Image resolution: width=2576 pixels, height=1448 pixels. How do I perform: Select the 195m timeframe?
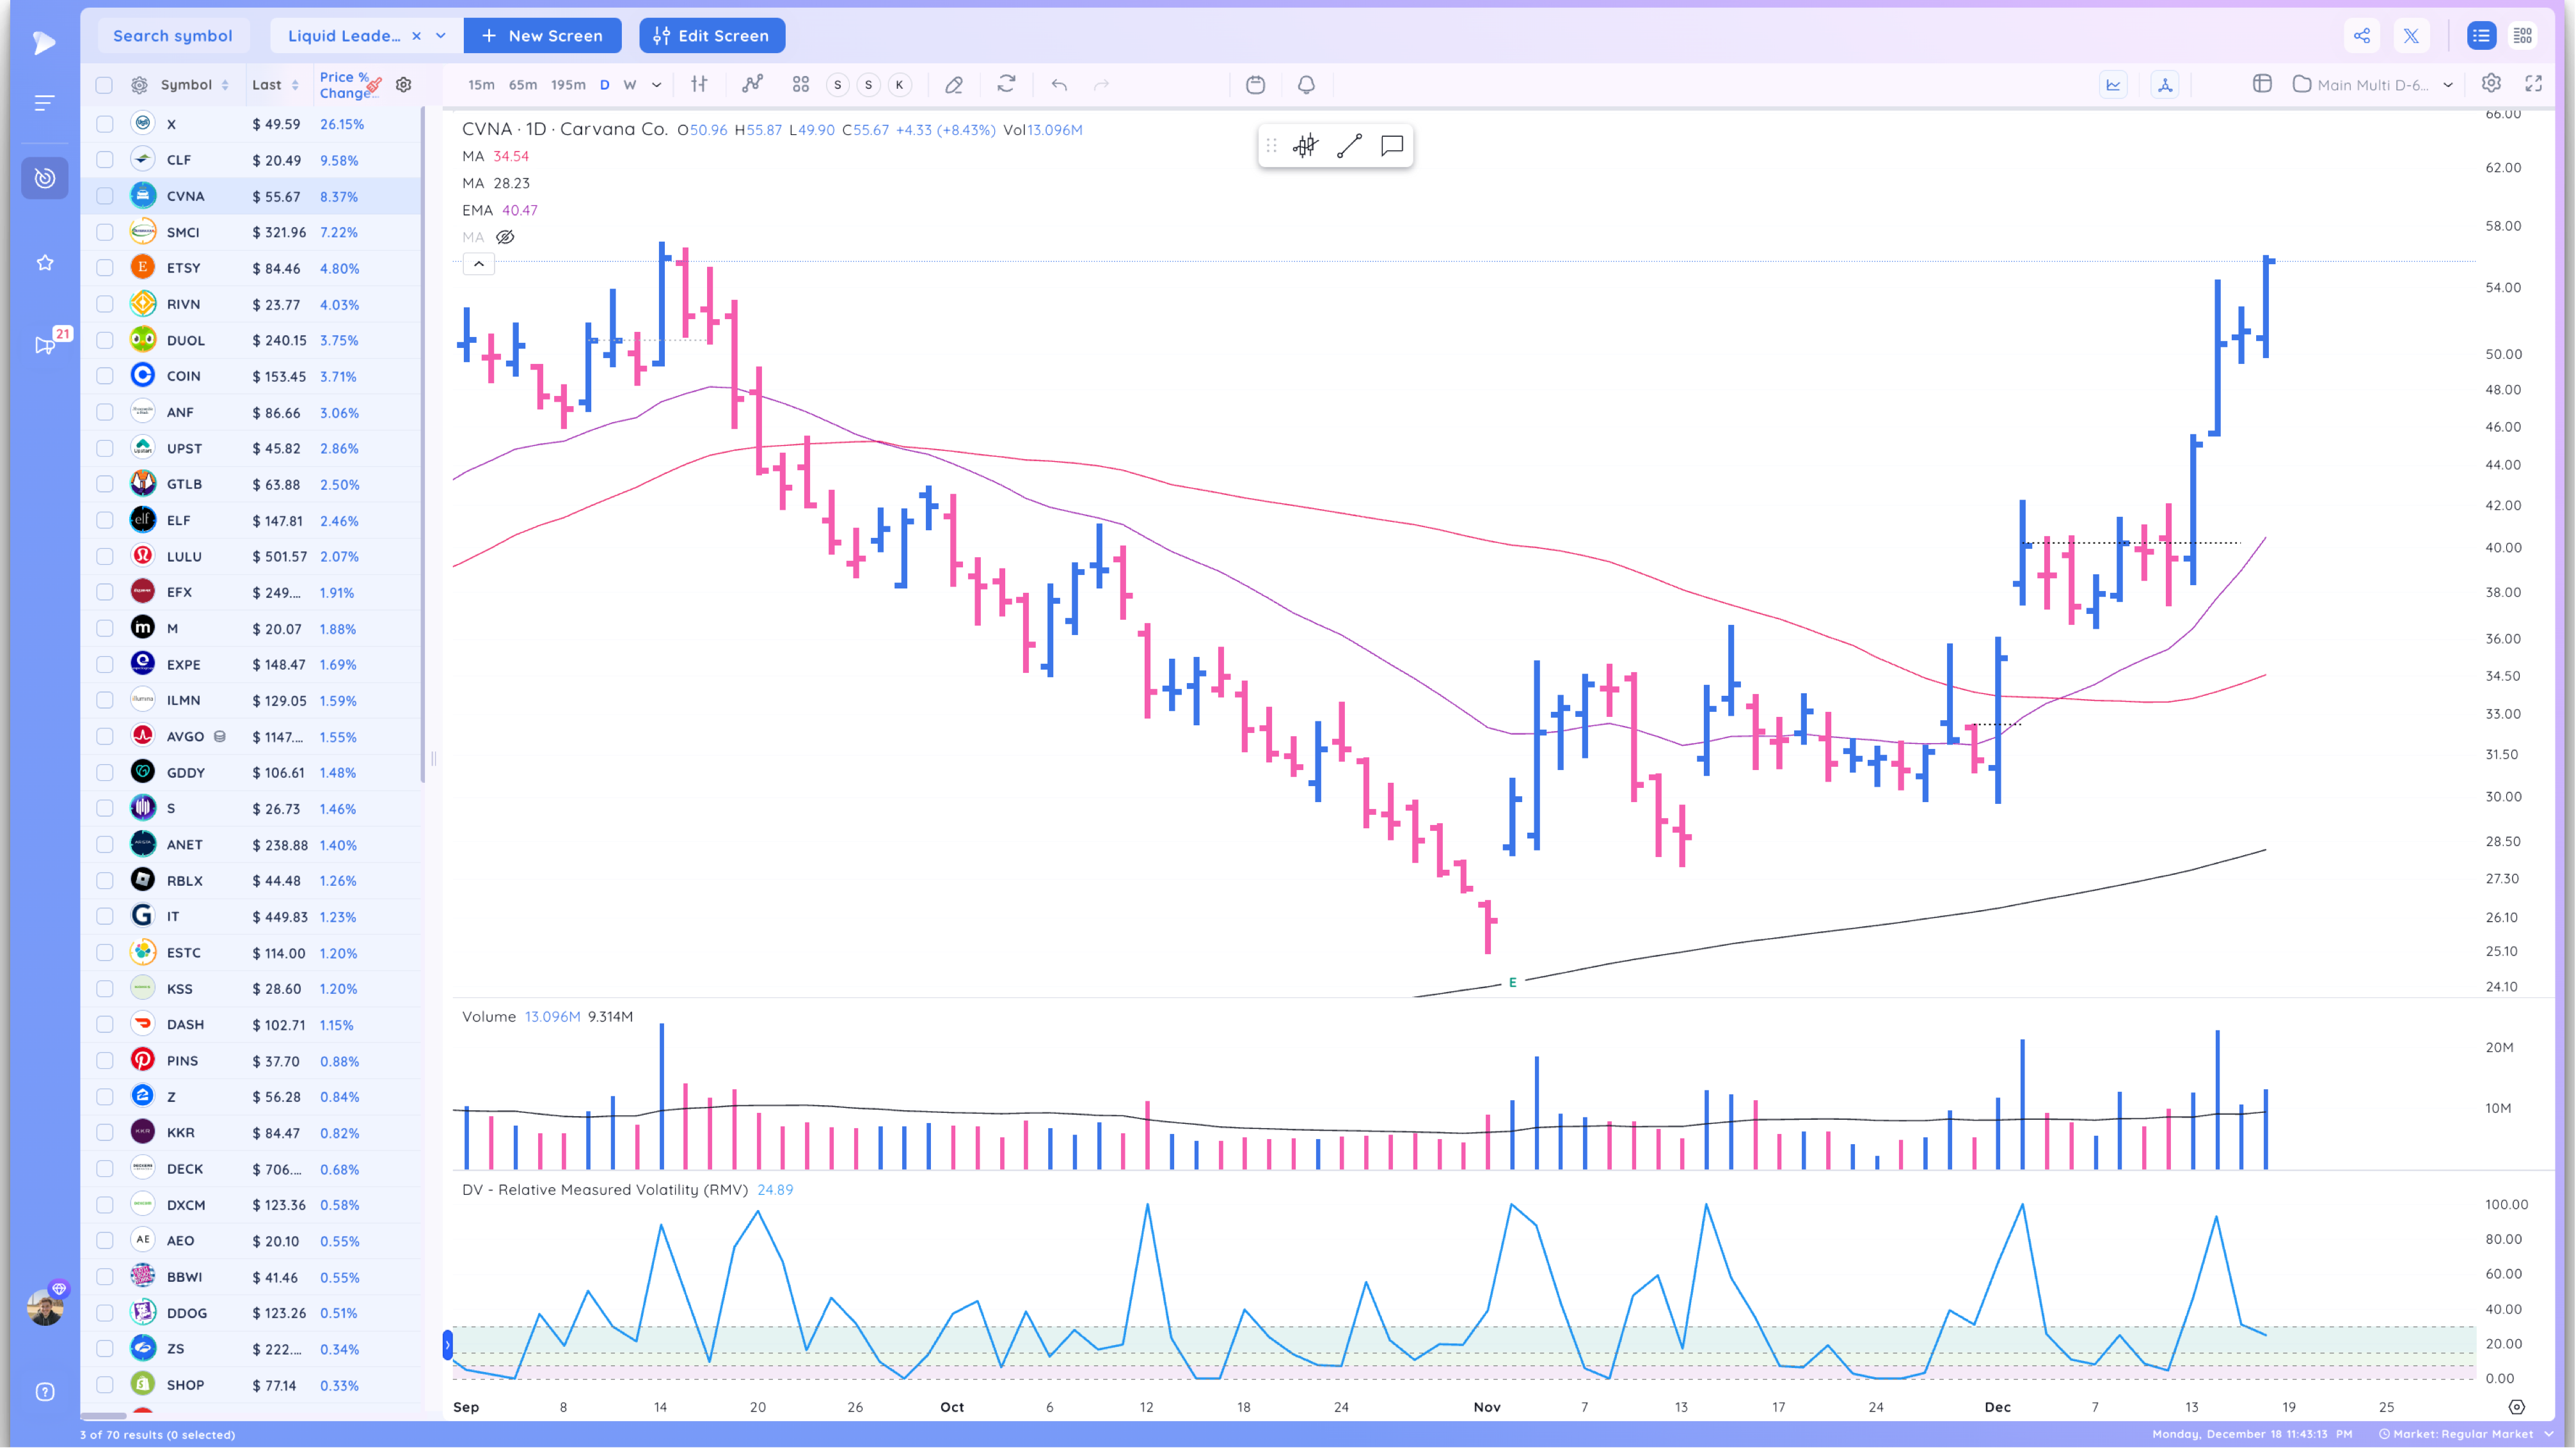(x=568, y=85)
